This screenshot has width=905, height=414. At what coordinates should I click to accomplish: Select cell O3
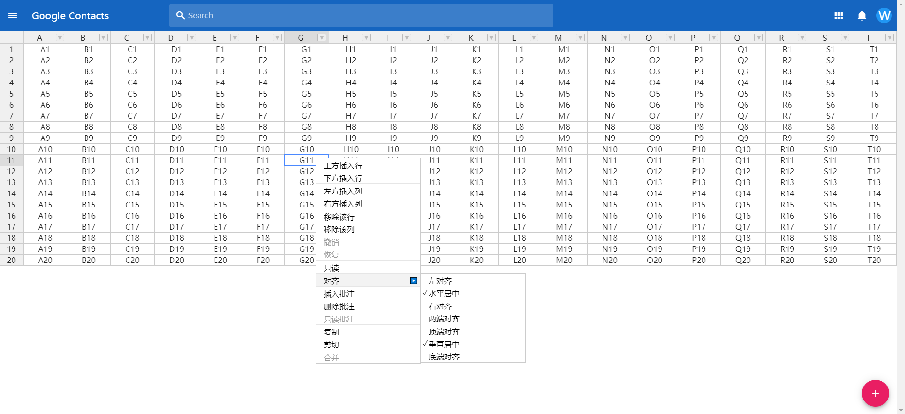pos(655,71)
